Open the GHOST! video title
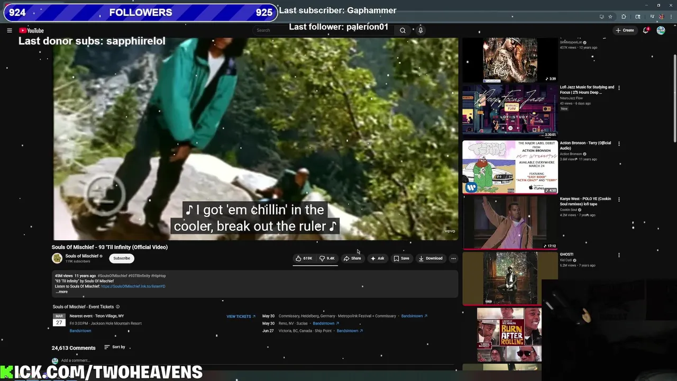This screenshot has width=677, height=381. [x=566, y=255]
